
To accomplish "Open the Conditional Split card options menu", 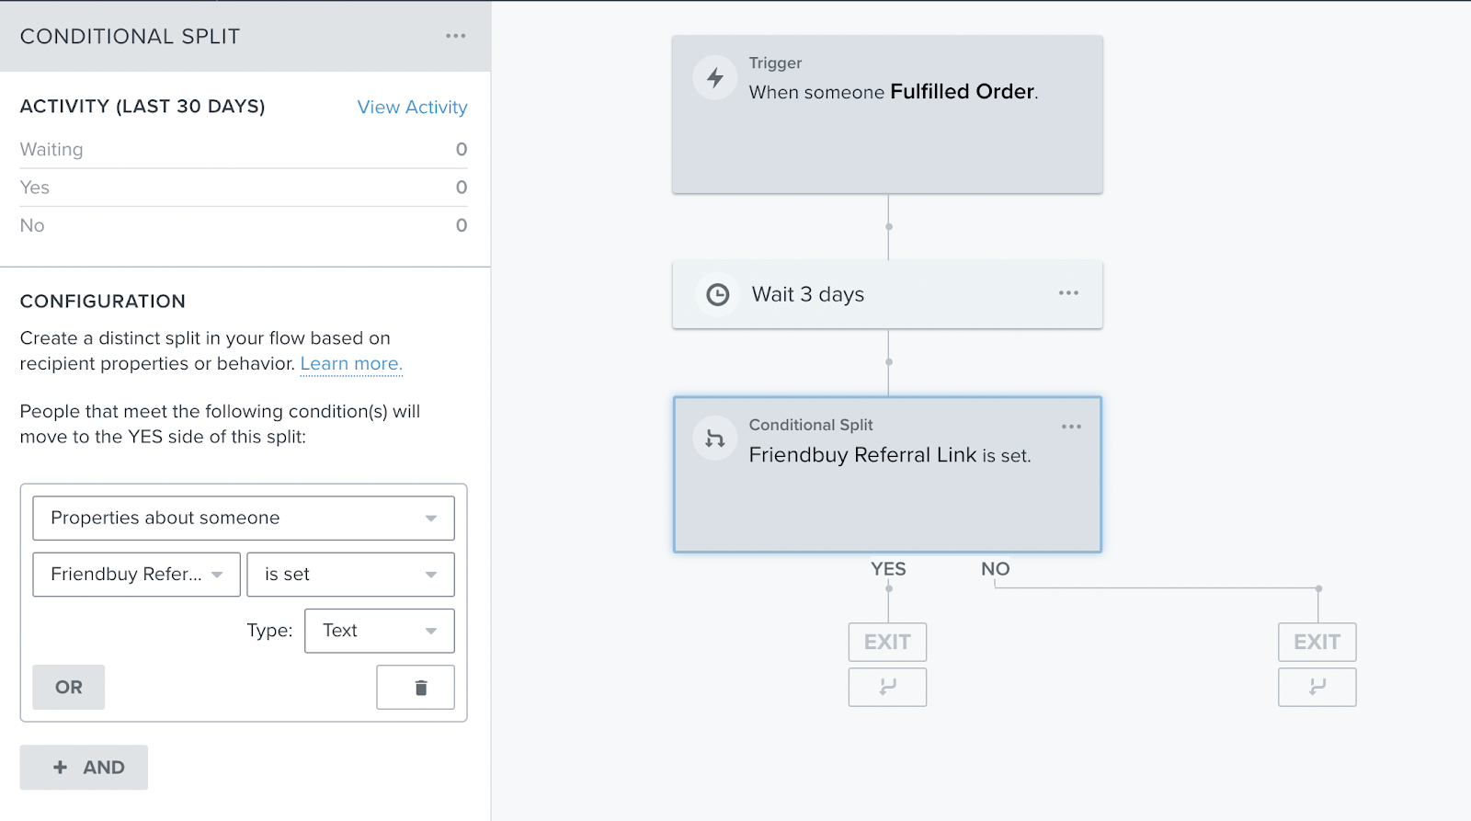I will pyautogui.click(x=1071, y=427).
